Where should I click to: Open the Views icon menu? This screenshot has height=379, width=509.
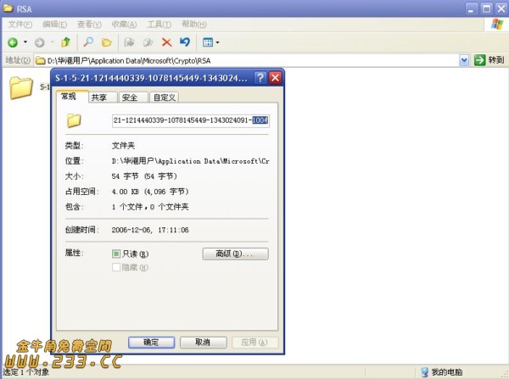click(x=208, y=42)
